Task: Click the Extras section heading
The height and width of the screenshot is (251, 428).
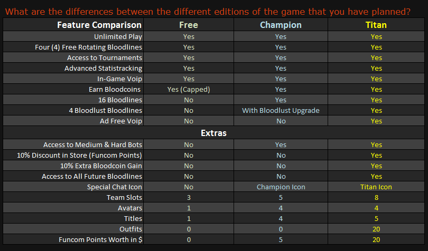Action: point(213,133)
